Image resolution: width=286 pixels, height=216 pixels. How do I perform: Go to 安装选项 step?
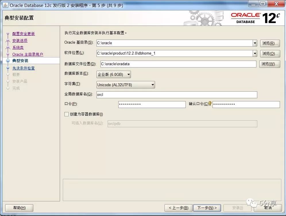20,41
